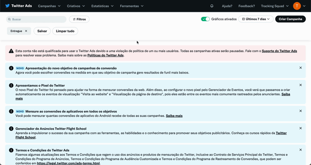This screenshot has height=165, width=311.
Task: Open the Últimos 7 dias date dropdown
Action: (x=256, y=19)
